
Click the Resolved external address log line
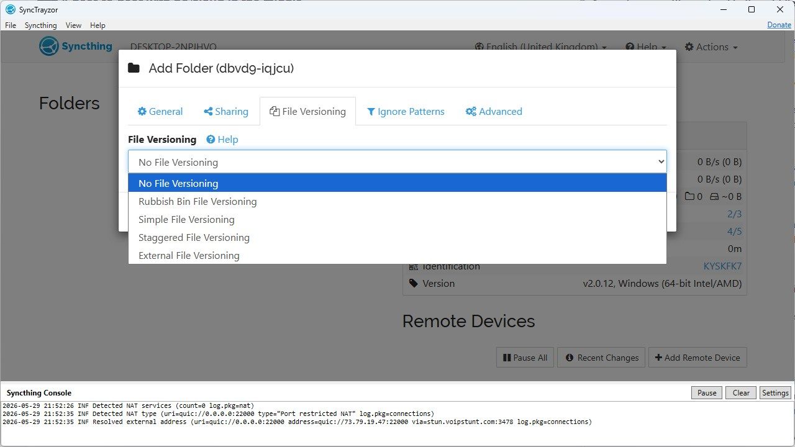click(297, 422)
